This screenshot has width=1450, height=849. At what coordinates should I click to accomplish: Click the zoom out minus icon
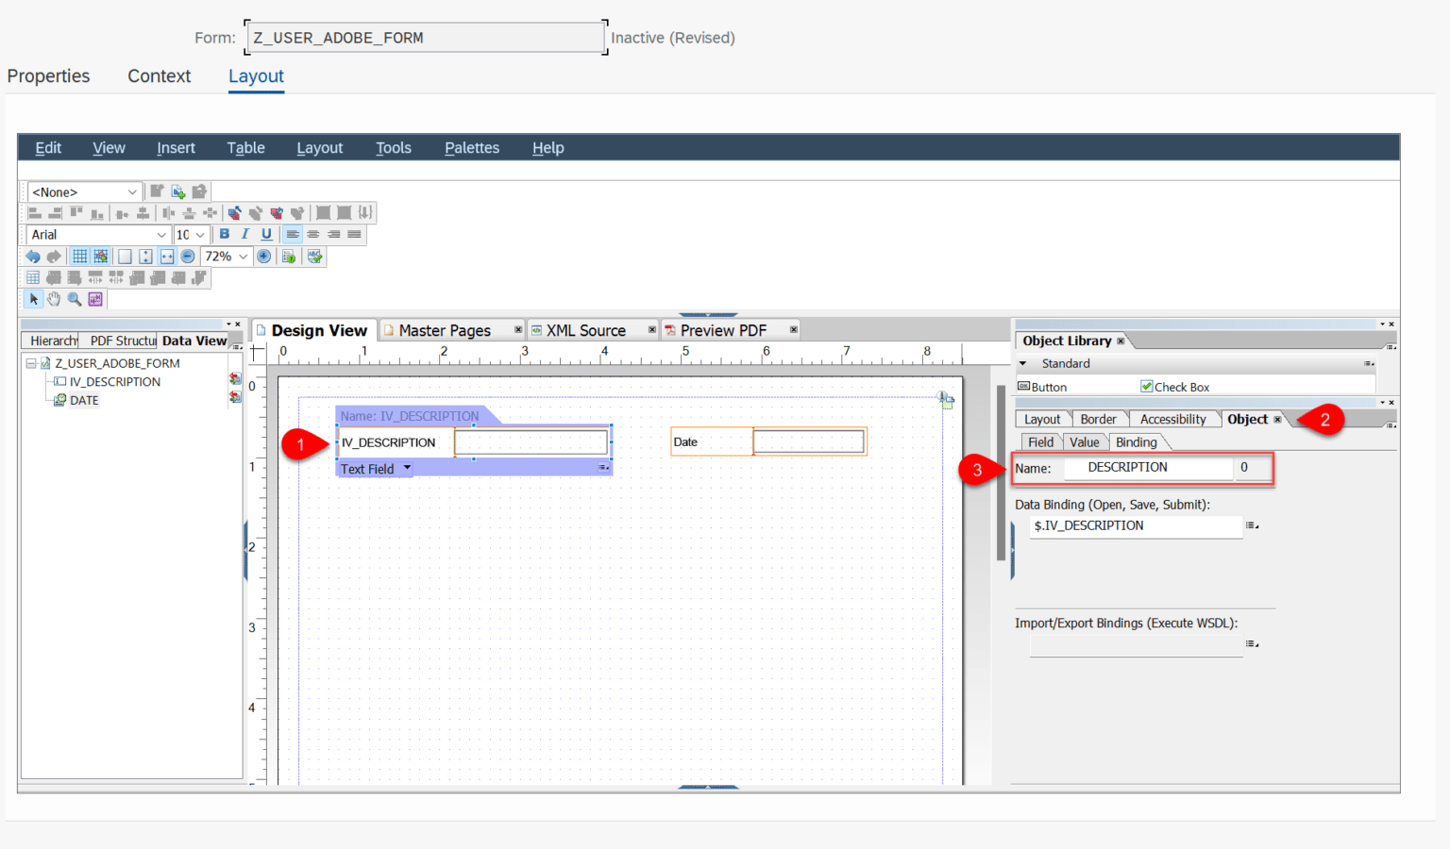[187, 256]
